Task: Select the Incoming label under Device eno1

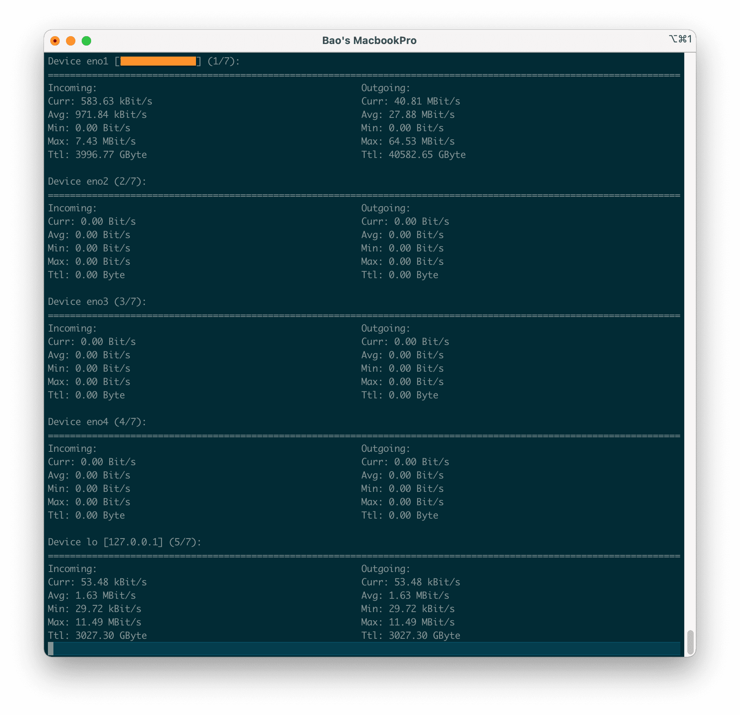Action: [x=71, y=88]
